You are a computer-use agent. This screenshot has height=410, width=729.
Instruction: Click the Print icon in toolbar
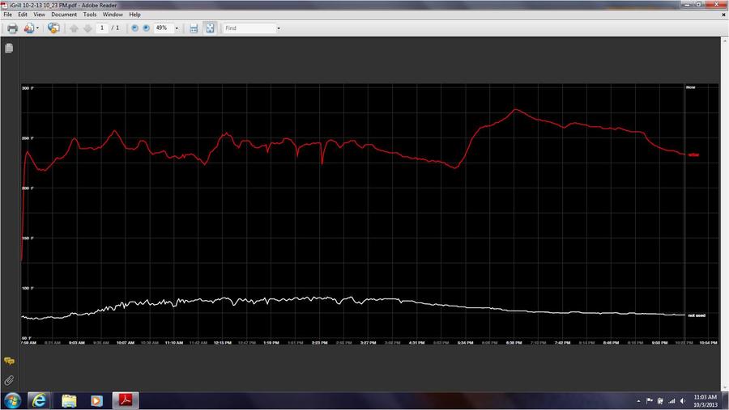pyautogui.click(x=12, y=28)
